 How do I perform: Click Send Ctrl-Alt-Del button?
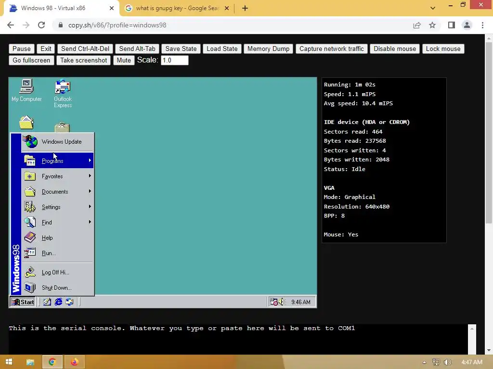click(x=85, y=49)
